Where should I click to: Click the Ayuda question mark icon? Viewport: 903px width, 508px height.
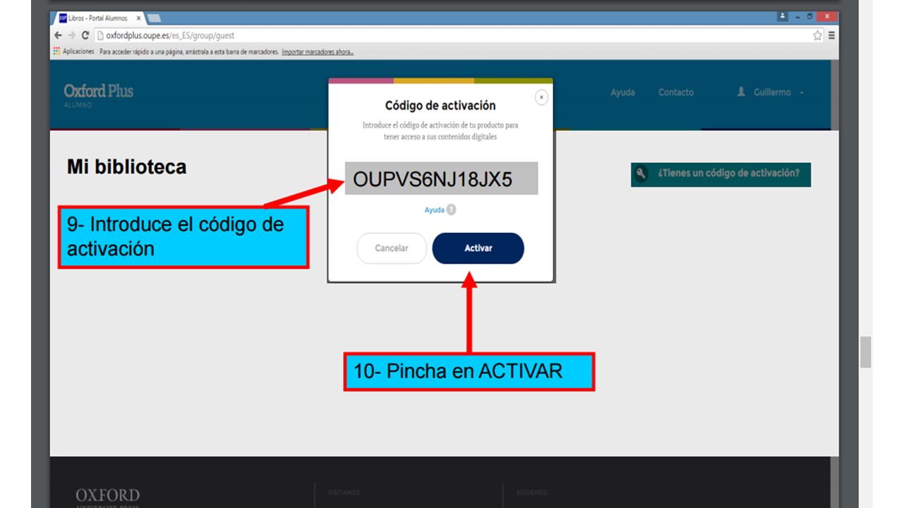[451, 210]
